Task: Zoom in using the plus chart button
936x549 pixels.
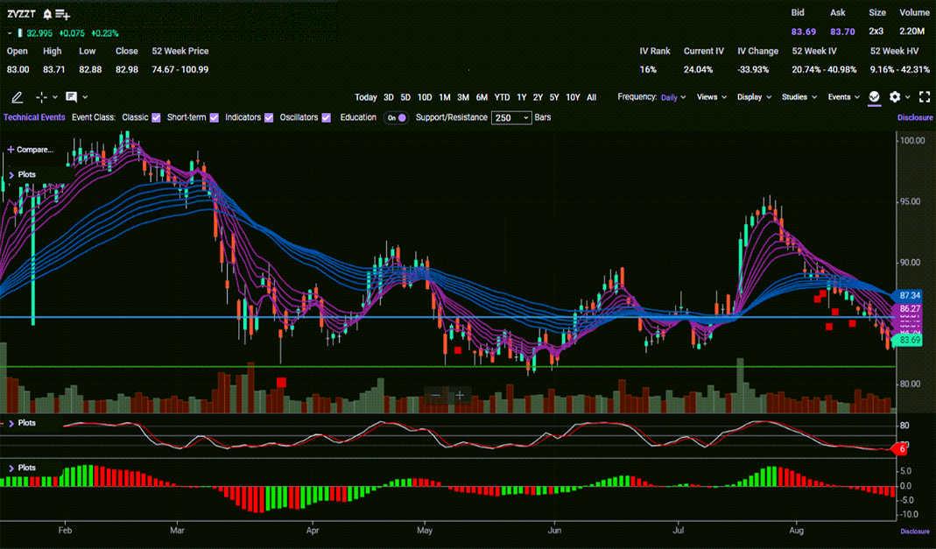Action: pos(460,395)
